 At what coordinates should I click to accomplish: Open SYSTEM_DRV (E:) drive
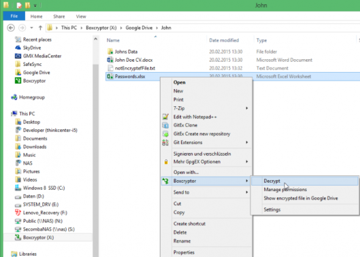(41, 205)
